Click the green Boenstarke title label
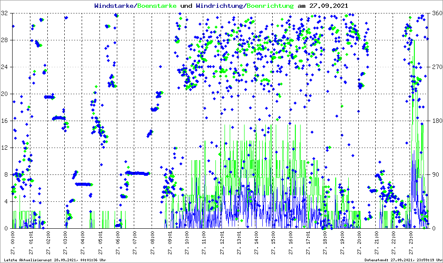The image size is (443, 263). (157, 6)
